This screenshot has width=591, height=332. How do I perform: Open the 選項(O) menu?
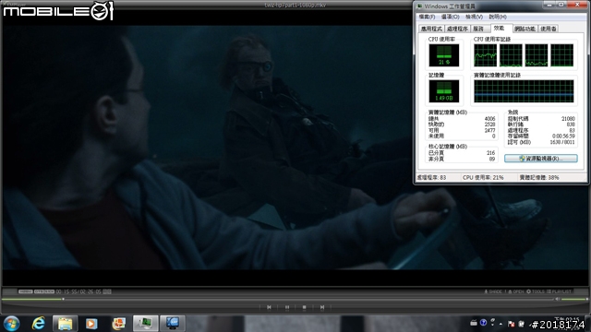[450, 17]
